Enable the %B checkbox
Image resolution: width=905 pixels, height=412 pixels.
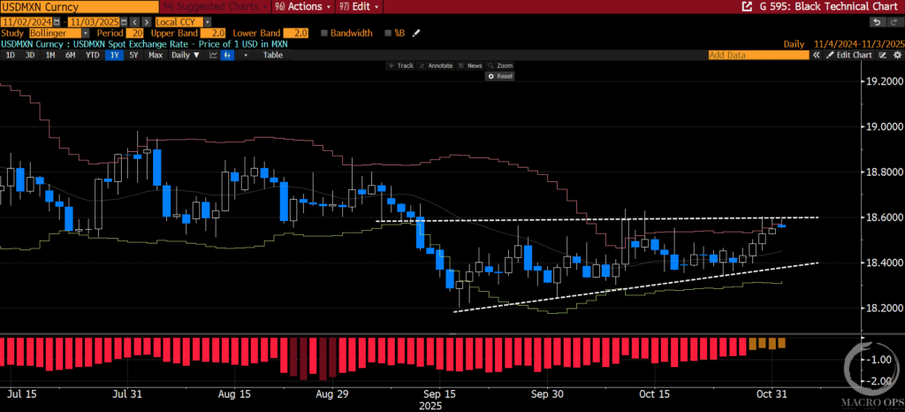point(388,33)
